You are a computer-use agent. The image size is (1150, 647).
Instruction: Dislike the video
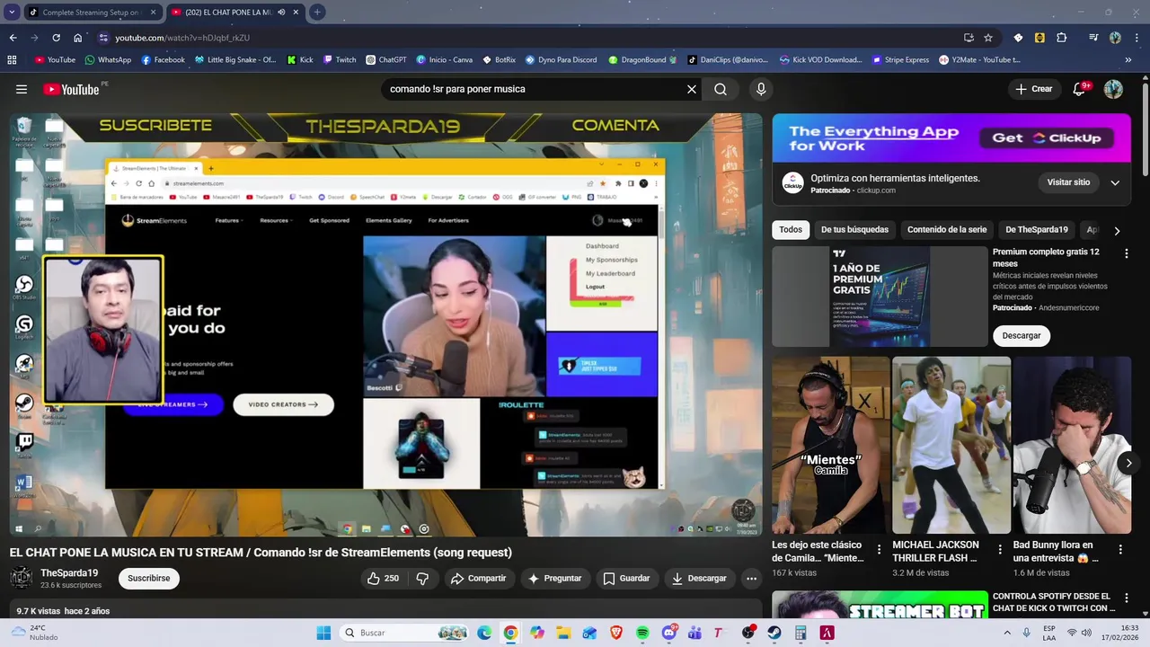pos(422,578)
